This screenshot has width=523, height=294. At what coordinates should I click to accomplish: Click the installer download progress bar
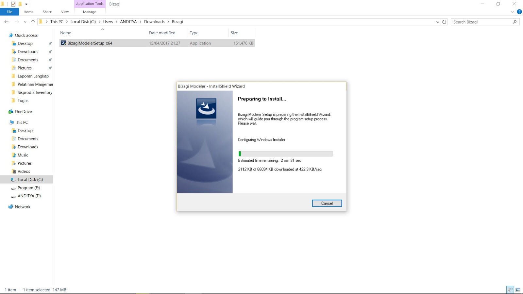[x=285, y=154]
